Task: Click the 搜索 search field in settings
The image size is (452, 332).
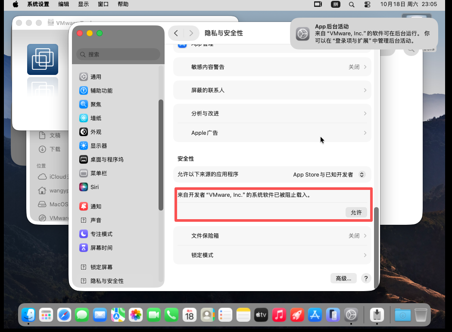Action: point(118,54)
